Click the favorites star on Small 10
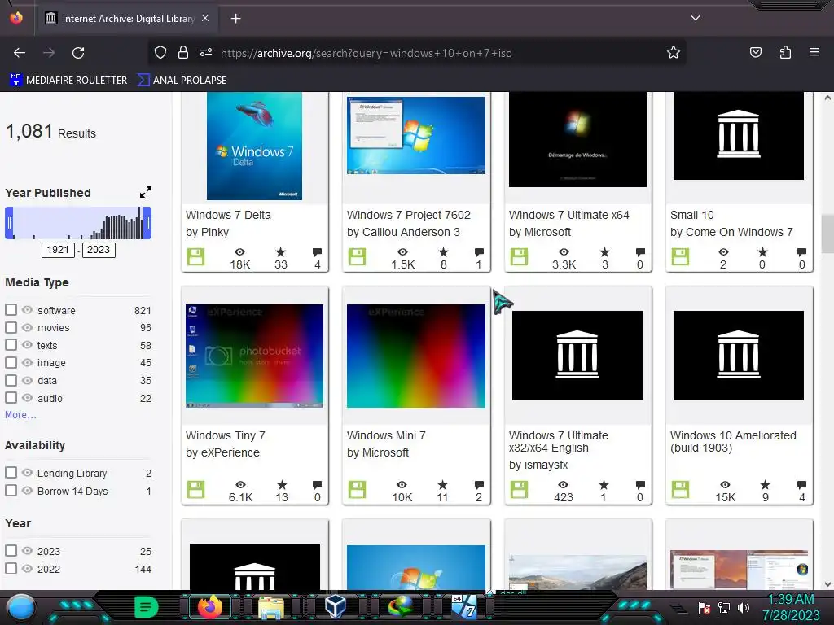Image resolution: width=834 pixels, height=625 pixels. 762,252
